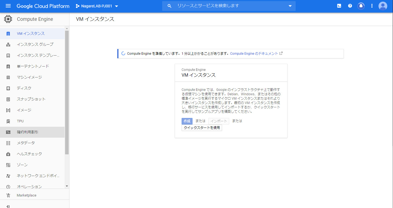Activate Cloud Shell terminal icon
Image resolution: width=393 pixels, height=208 pixels.
tap(339, 6)
